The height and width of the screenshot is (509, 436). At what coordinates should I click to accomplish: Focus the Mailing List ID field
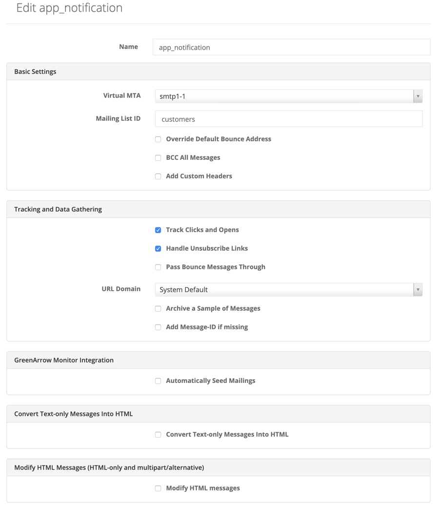click(x=289, y=119)
